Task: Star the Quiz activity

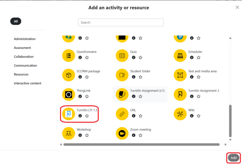Action: pos(140,57)
